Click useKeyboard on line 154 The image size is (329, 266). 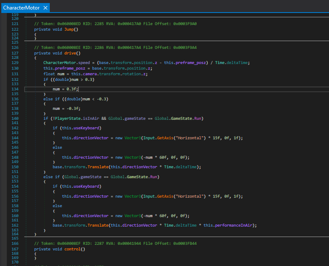pyautogui.click(x=86, y=186)
